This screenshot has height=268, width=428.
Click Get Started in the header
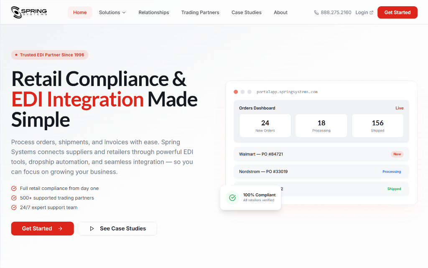(397, 13)
